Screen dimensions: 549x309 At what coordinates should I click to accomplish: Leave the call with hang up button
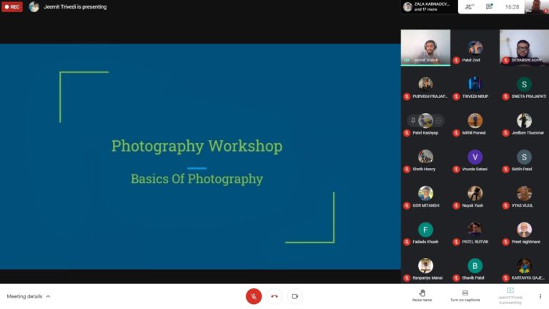(274, 296)
